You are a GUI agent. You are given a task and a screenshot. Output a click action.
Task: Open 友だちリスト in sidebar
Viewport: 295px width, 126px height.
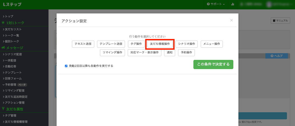13,29
